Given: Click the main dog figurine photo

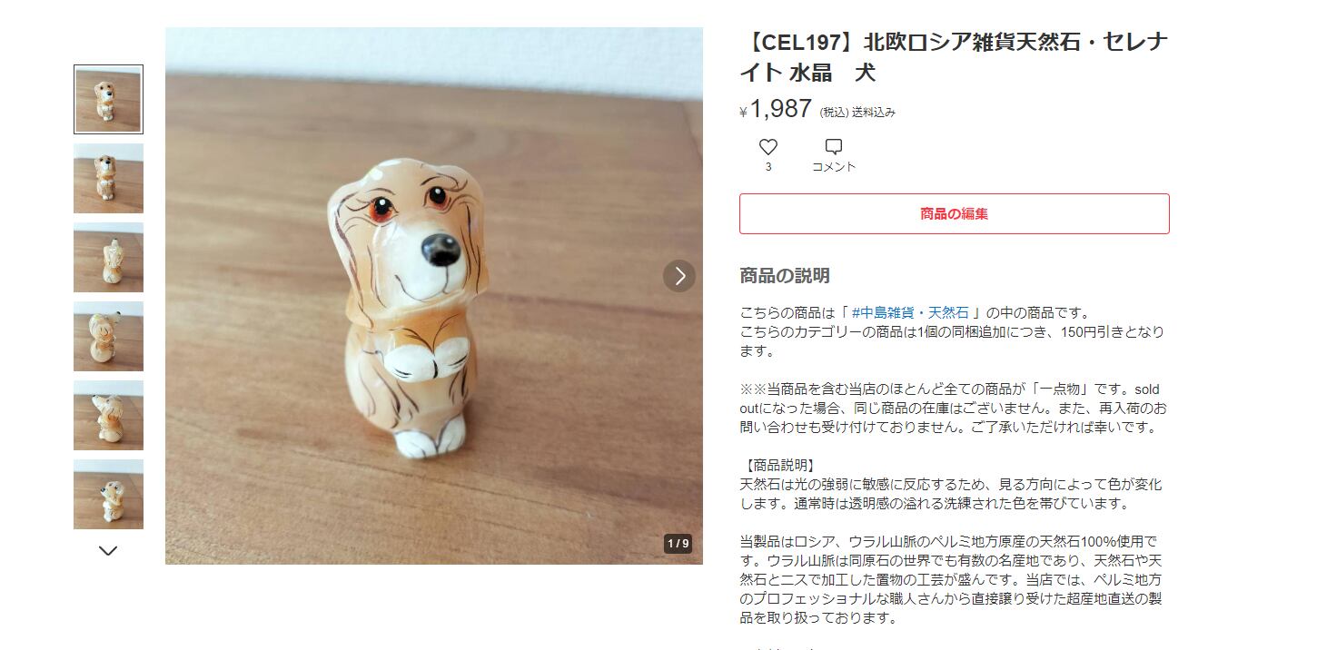Looking at the screenshot, I should coord(434,296).
